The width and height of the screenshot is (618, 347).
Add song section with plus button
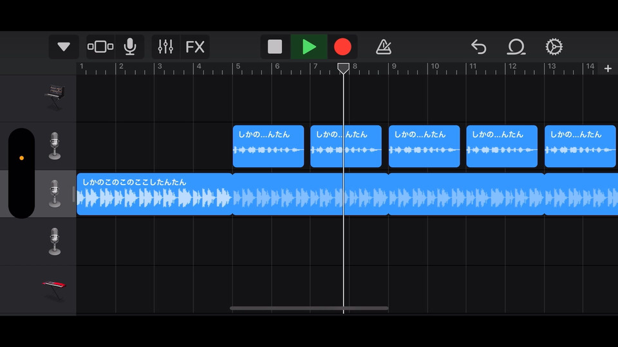click(x=608, y=69)
